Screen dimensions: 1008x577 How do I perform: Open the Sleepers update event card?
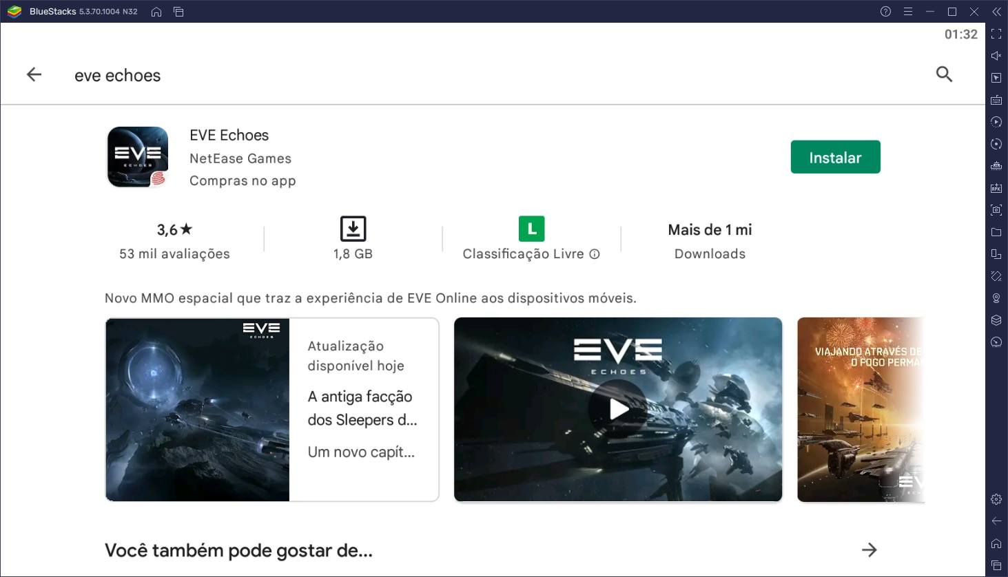(272, 409)
